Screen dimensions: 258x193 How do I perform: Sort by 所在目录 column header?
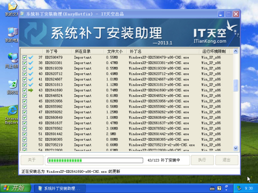click(88, 51)
